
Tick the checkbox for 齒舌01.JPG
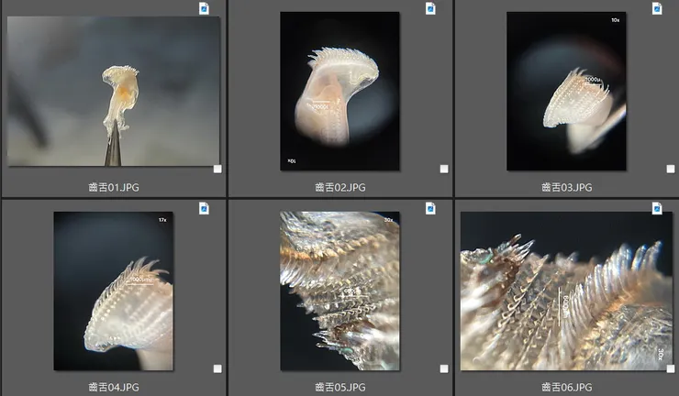click(x=217, y=169)
